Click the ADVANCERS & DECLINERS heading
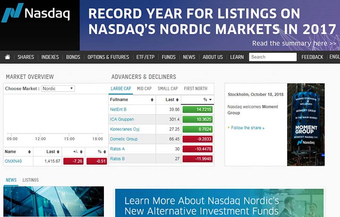Viewport: 340px width, 217px height. click(x=144, y=77)
